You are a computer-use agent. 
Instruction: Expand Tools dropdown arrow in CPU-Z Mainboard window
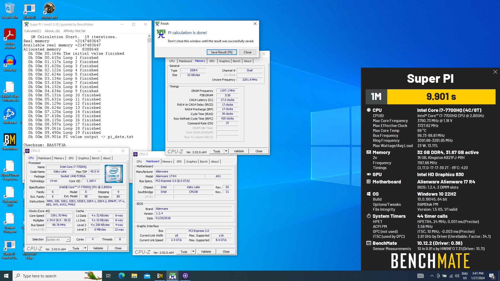point(193,252)
